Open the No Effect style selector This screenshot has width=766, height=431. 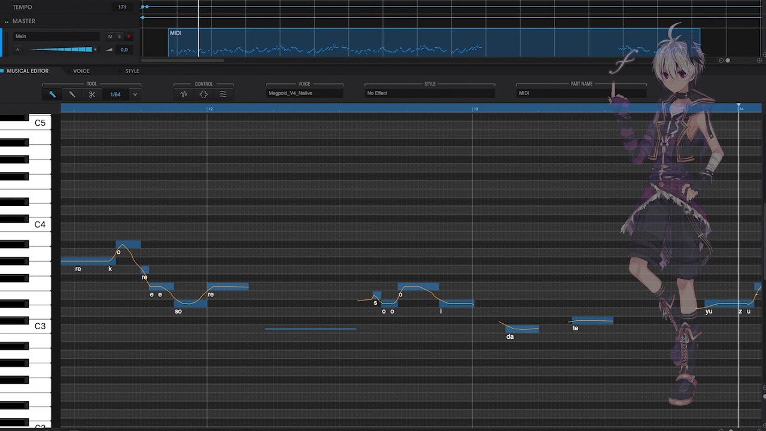click(430, 93)
